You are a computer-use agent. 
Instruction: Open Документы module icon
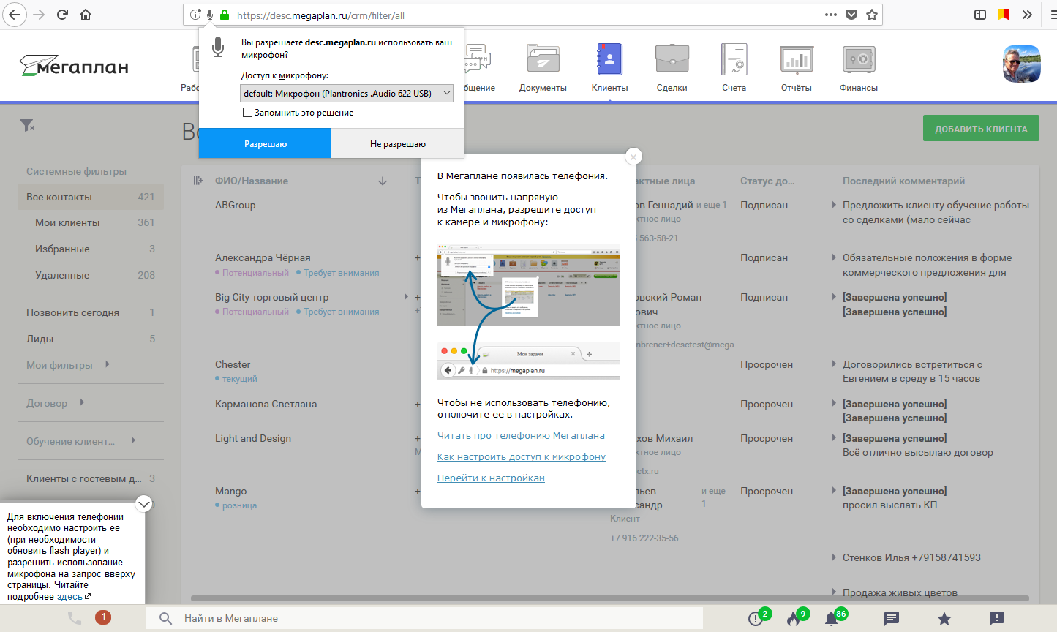tap(543, 59)
